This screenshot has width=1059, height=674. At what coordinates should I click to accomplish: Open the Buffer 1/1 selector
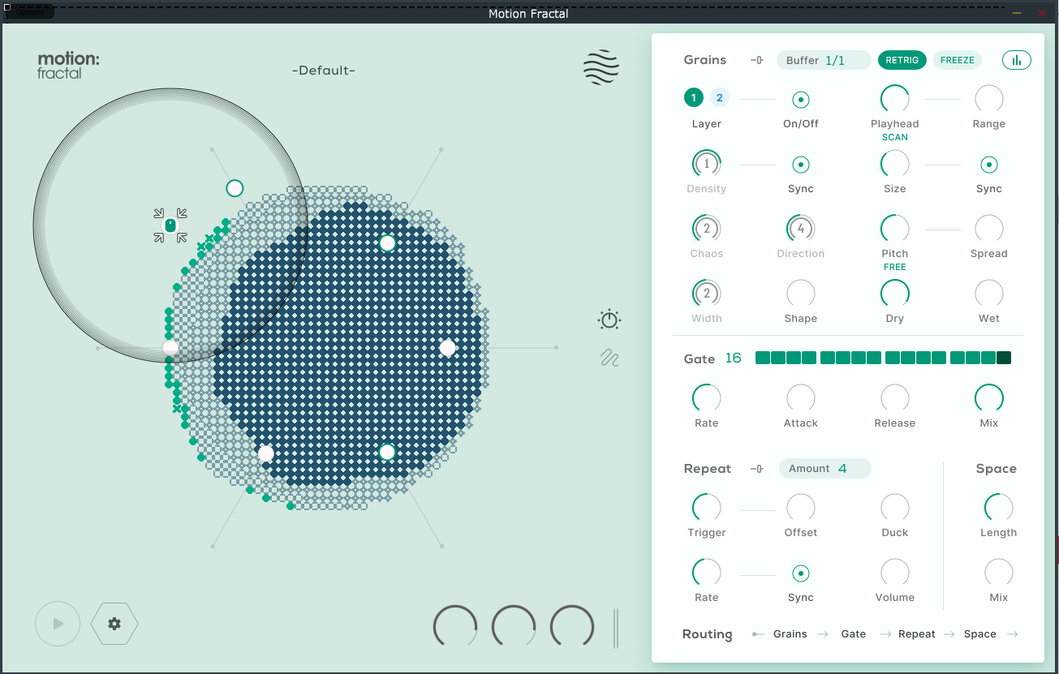pos(824,60)
